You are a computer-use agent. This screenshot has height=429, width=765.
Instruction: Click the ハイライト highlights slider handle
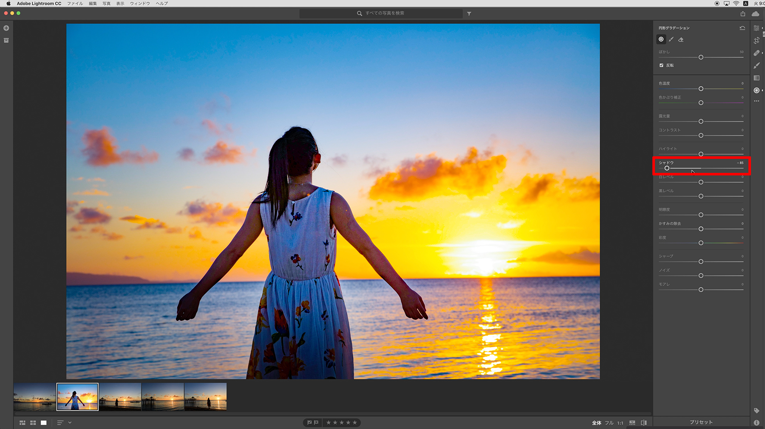pos(701,154)
